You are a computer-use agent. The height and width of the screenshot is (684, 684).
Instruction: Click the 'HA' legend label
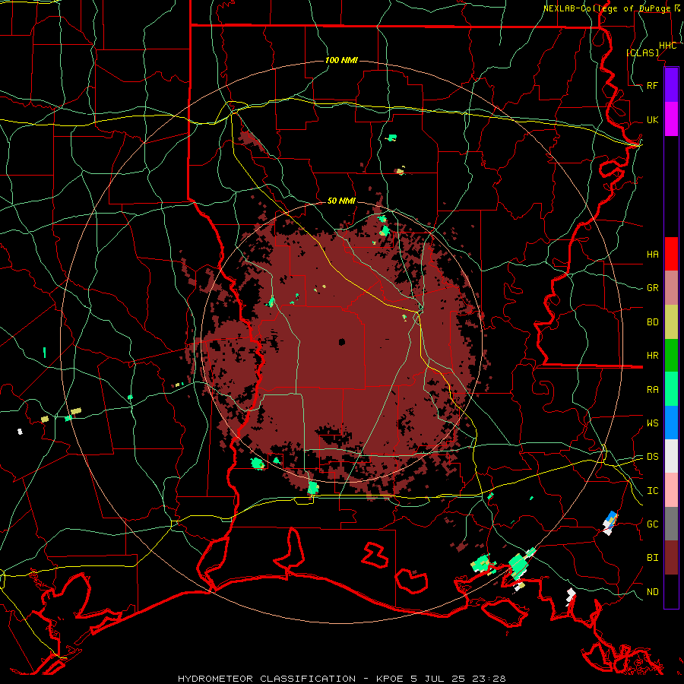(x=653, y=254)
